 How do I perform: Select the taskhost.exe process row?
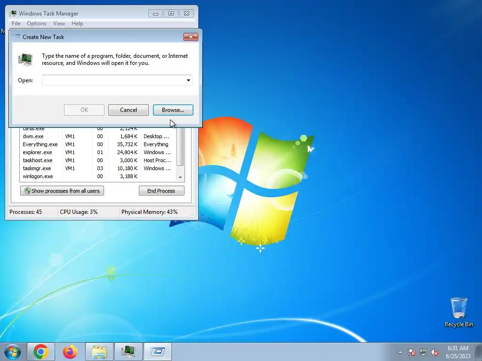point(98,160)
